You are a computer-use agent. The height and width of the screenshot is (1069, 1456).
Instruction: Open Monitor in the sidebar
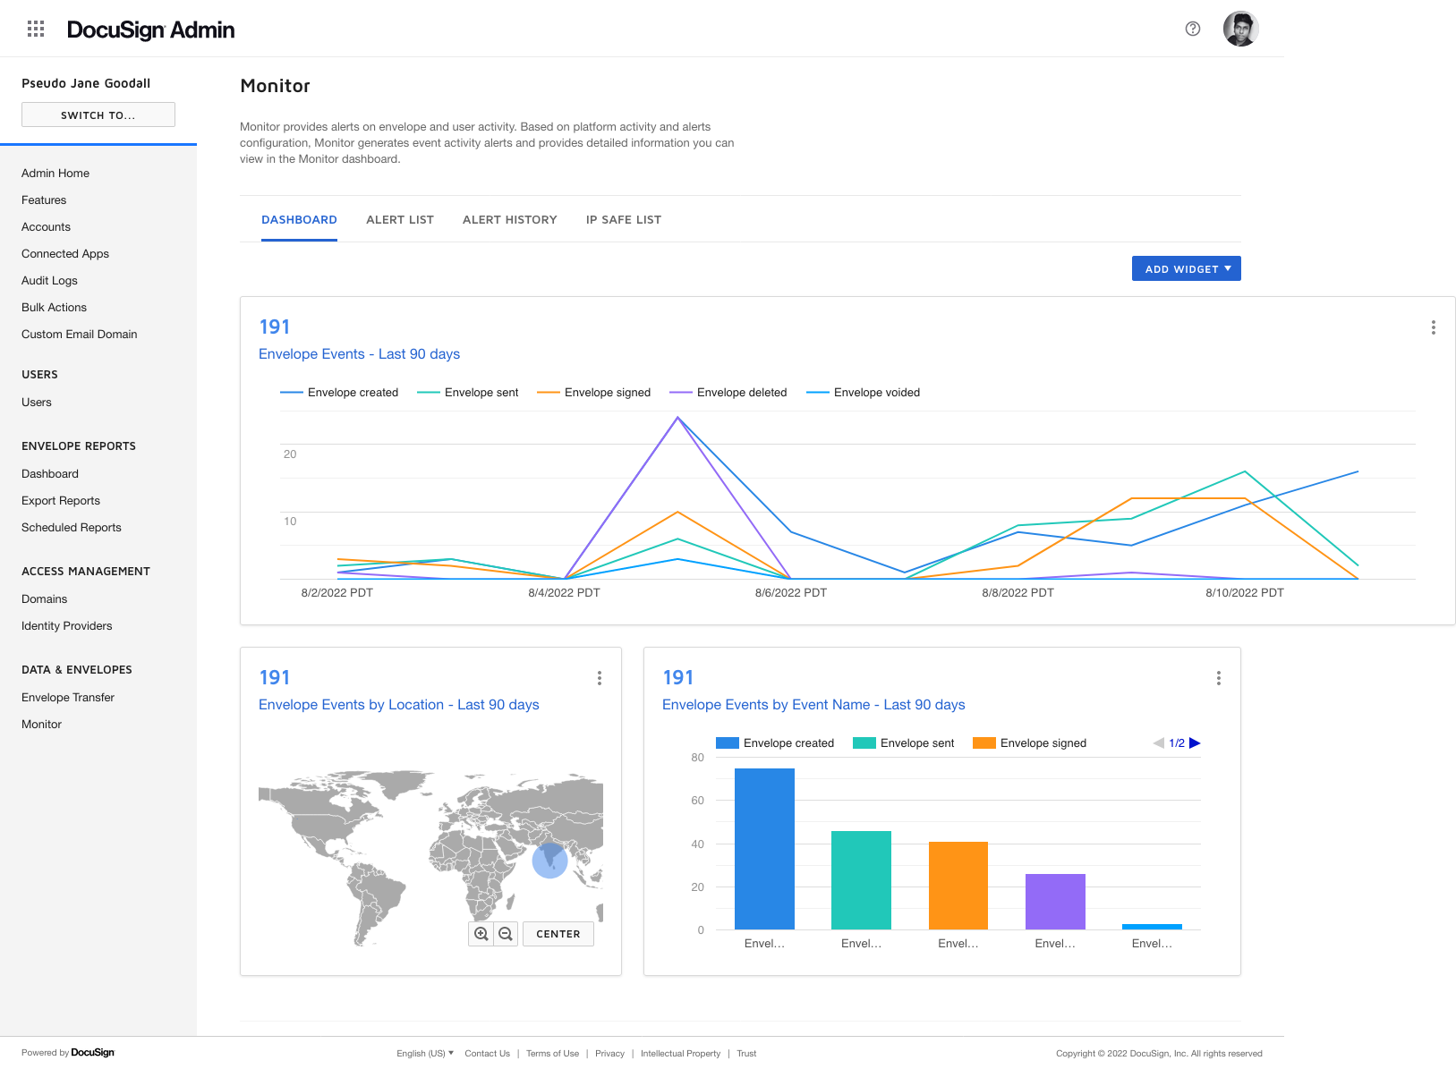41,725
